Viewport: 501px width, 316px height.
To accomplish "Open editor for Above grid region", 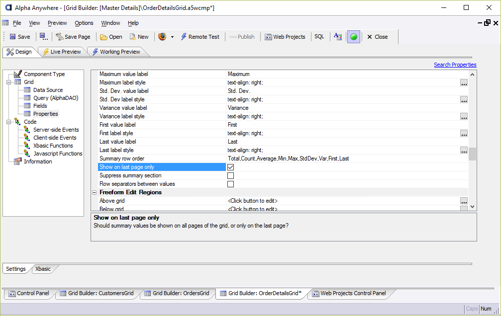I will [x=464, y=201].
